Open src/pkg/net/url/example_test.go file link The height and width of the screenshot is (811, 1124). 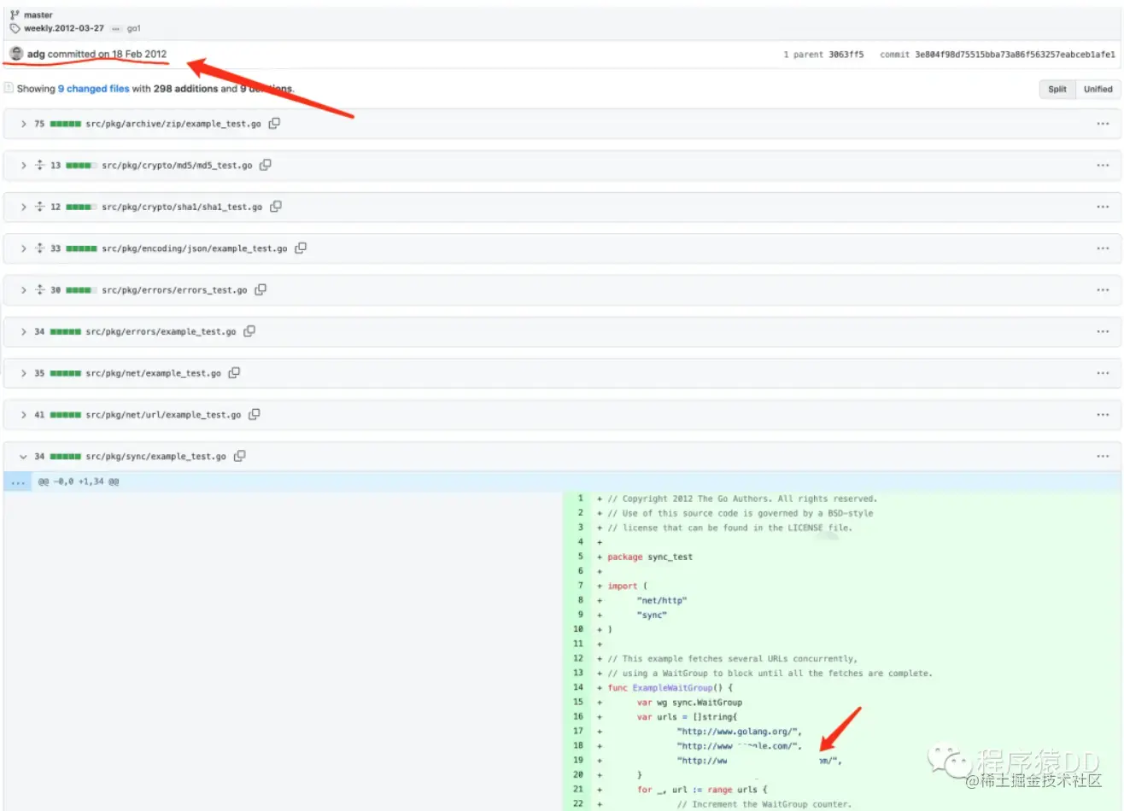(x=163, y=415)
